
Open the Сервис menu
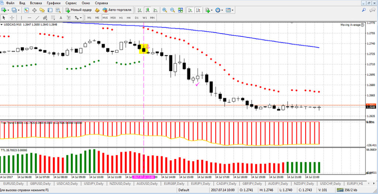(71, 3)
